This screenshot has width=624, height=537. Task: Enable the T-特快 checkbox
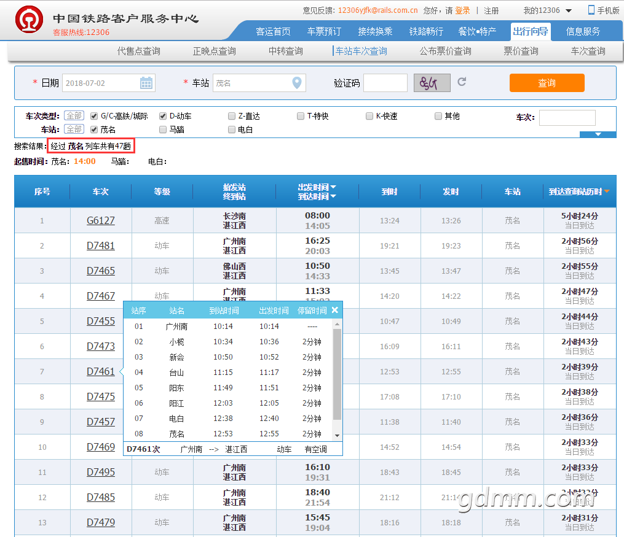pos(301,116)
